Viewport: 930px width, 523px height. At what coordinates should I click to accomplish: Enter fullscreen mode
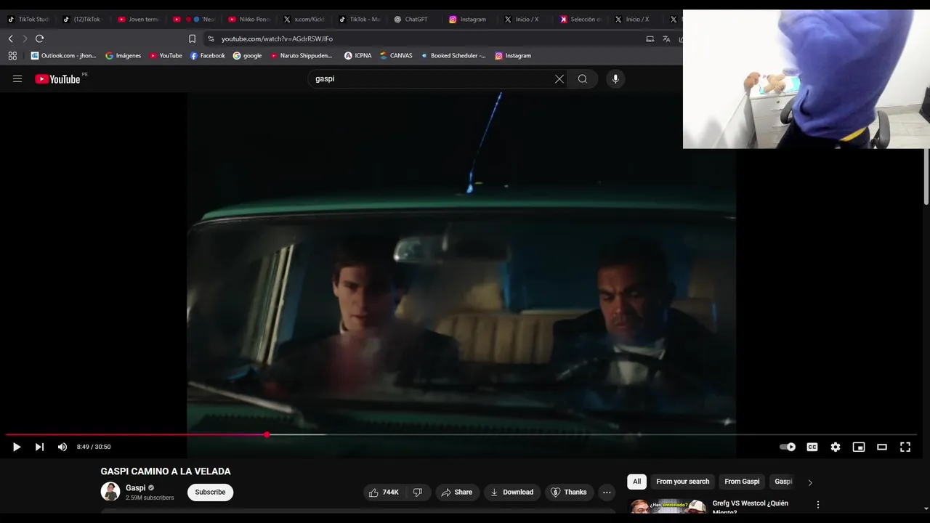pos(905,447)
